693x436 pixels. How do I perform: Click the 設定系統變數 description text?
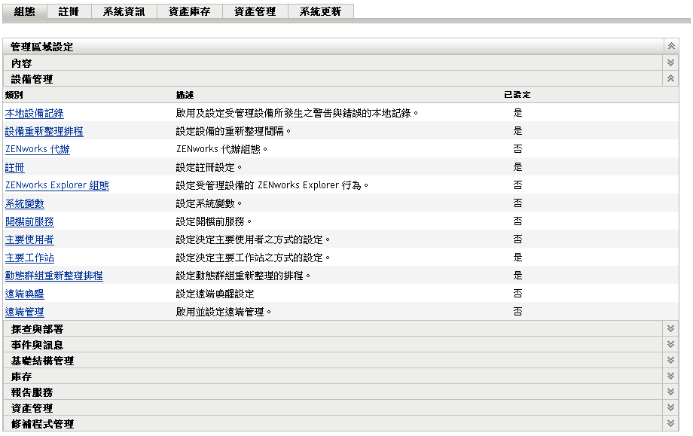209,203
